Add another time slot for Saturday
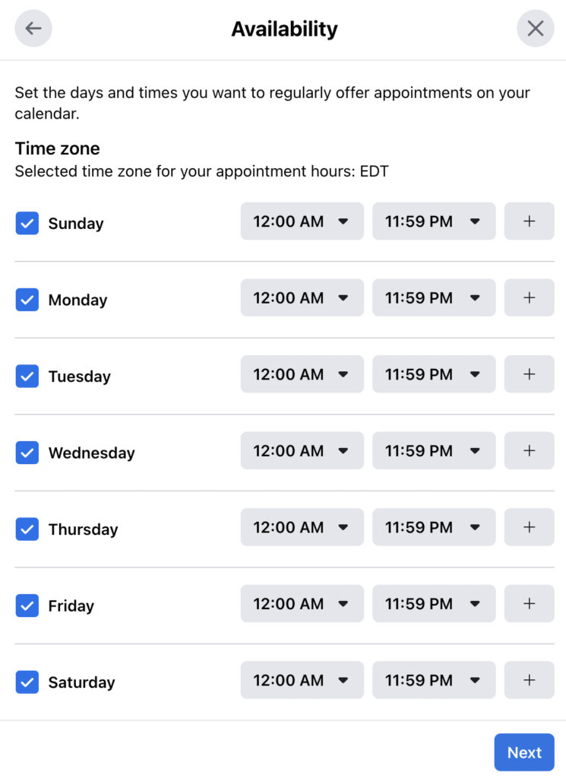 (x=529, y=680)
